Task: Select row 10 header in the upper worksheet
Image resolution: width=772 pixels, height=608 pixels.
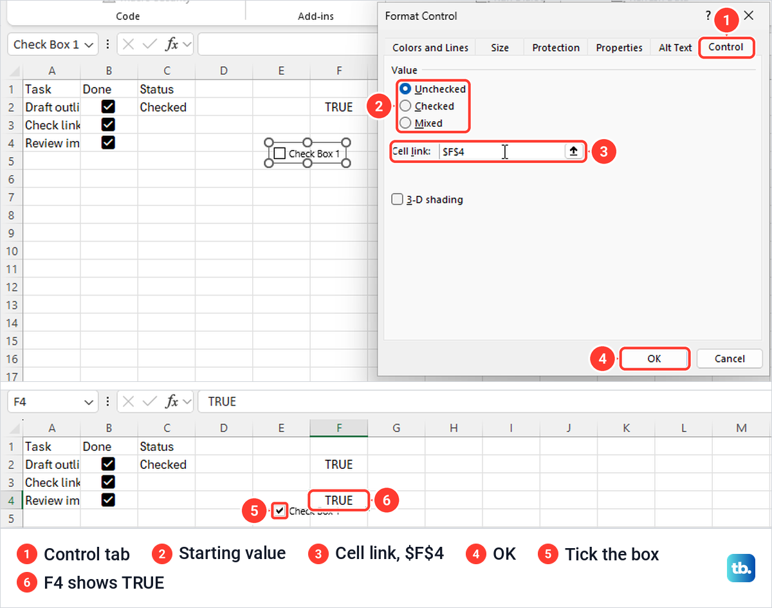Action: pyautogui.click(x=11, y=251)
